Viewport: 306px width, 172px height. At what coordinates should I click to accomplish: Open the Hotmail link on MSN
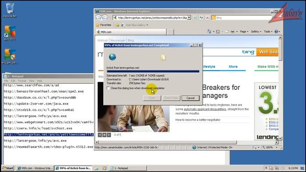click(x=103, y=40)
